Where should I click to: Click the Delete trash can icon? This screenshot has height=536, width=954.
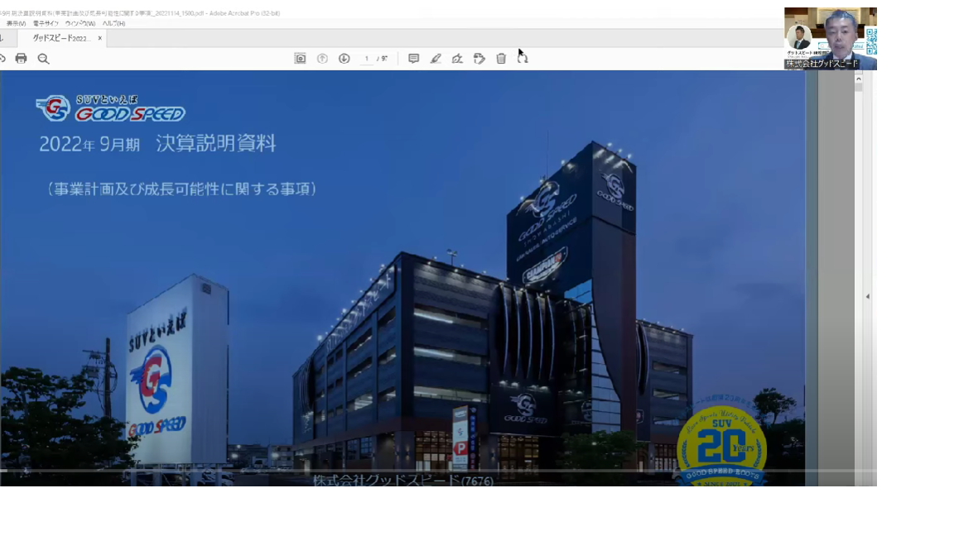point(501,59)
